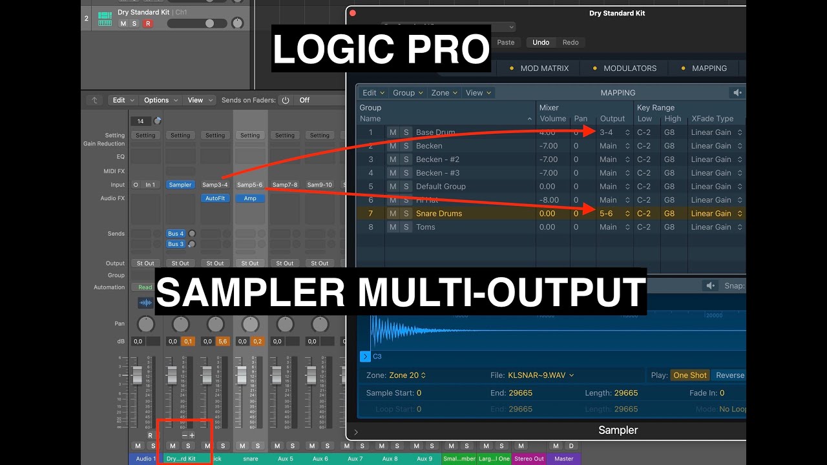Click the mixer's up-arrow navigation icon
This screenshot has width=827, height=465.
(x=95, y=100)
